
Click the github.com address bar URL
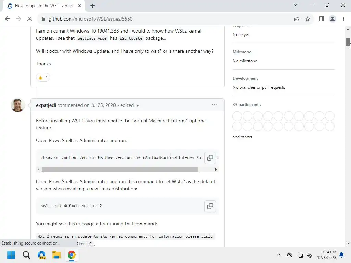pos(90,19)
